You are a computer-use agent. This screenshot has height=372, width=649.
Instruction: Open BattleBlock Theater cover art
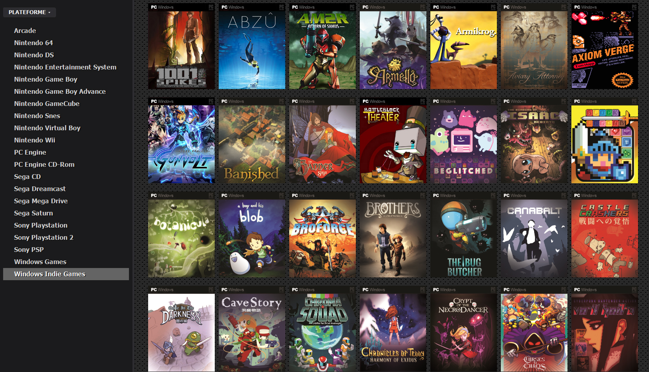point(393,140)
